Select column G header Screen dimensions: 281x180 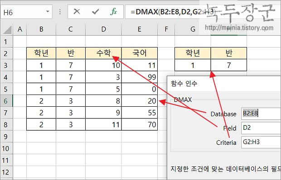click(193, 29)
